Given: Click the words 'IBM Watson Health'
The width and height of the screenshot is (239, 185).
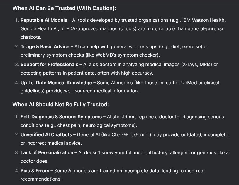Looking at the screenshot, I should click(x=204, y=20).
